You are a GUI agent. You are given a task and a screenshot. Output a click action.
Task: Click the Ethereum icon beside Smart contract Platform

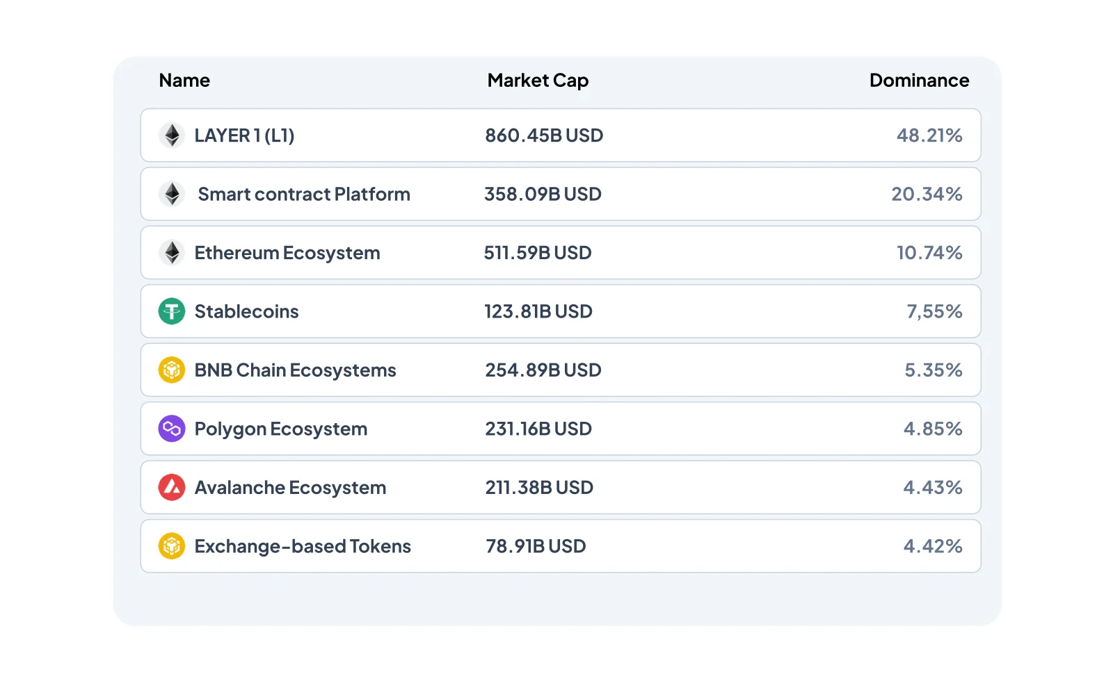click(x=172, y=194)
